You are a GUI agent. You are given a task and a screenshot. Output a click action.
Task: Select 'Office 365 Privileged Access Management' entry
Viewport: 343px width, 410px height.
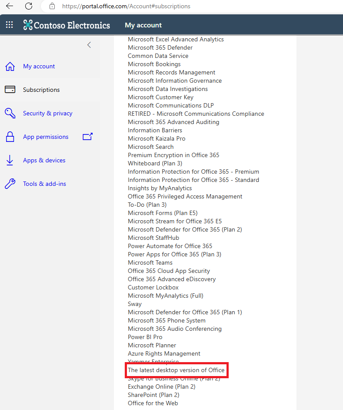click(185, 197)
